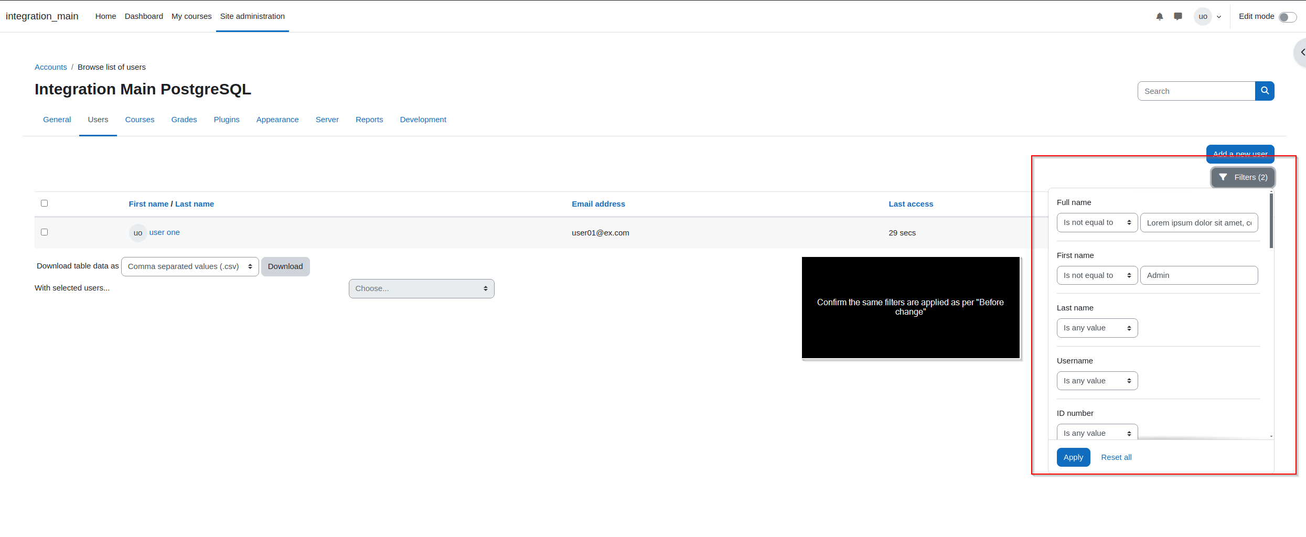Sort by Email address column
Image resolution: width=1306 pixels, height=537 pixels.
coord(598,204)
